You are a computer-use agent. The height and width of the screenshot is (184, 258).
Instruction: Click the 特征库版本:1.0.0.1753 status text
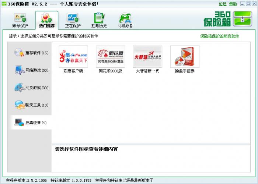click(71, 180)
